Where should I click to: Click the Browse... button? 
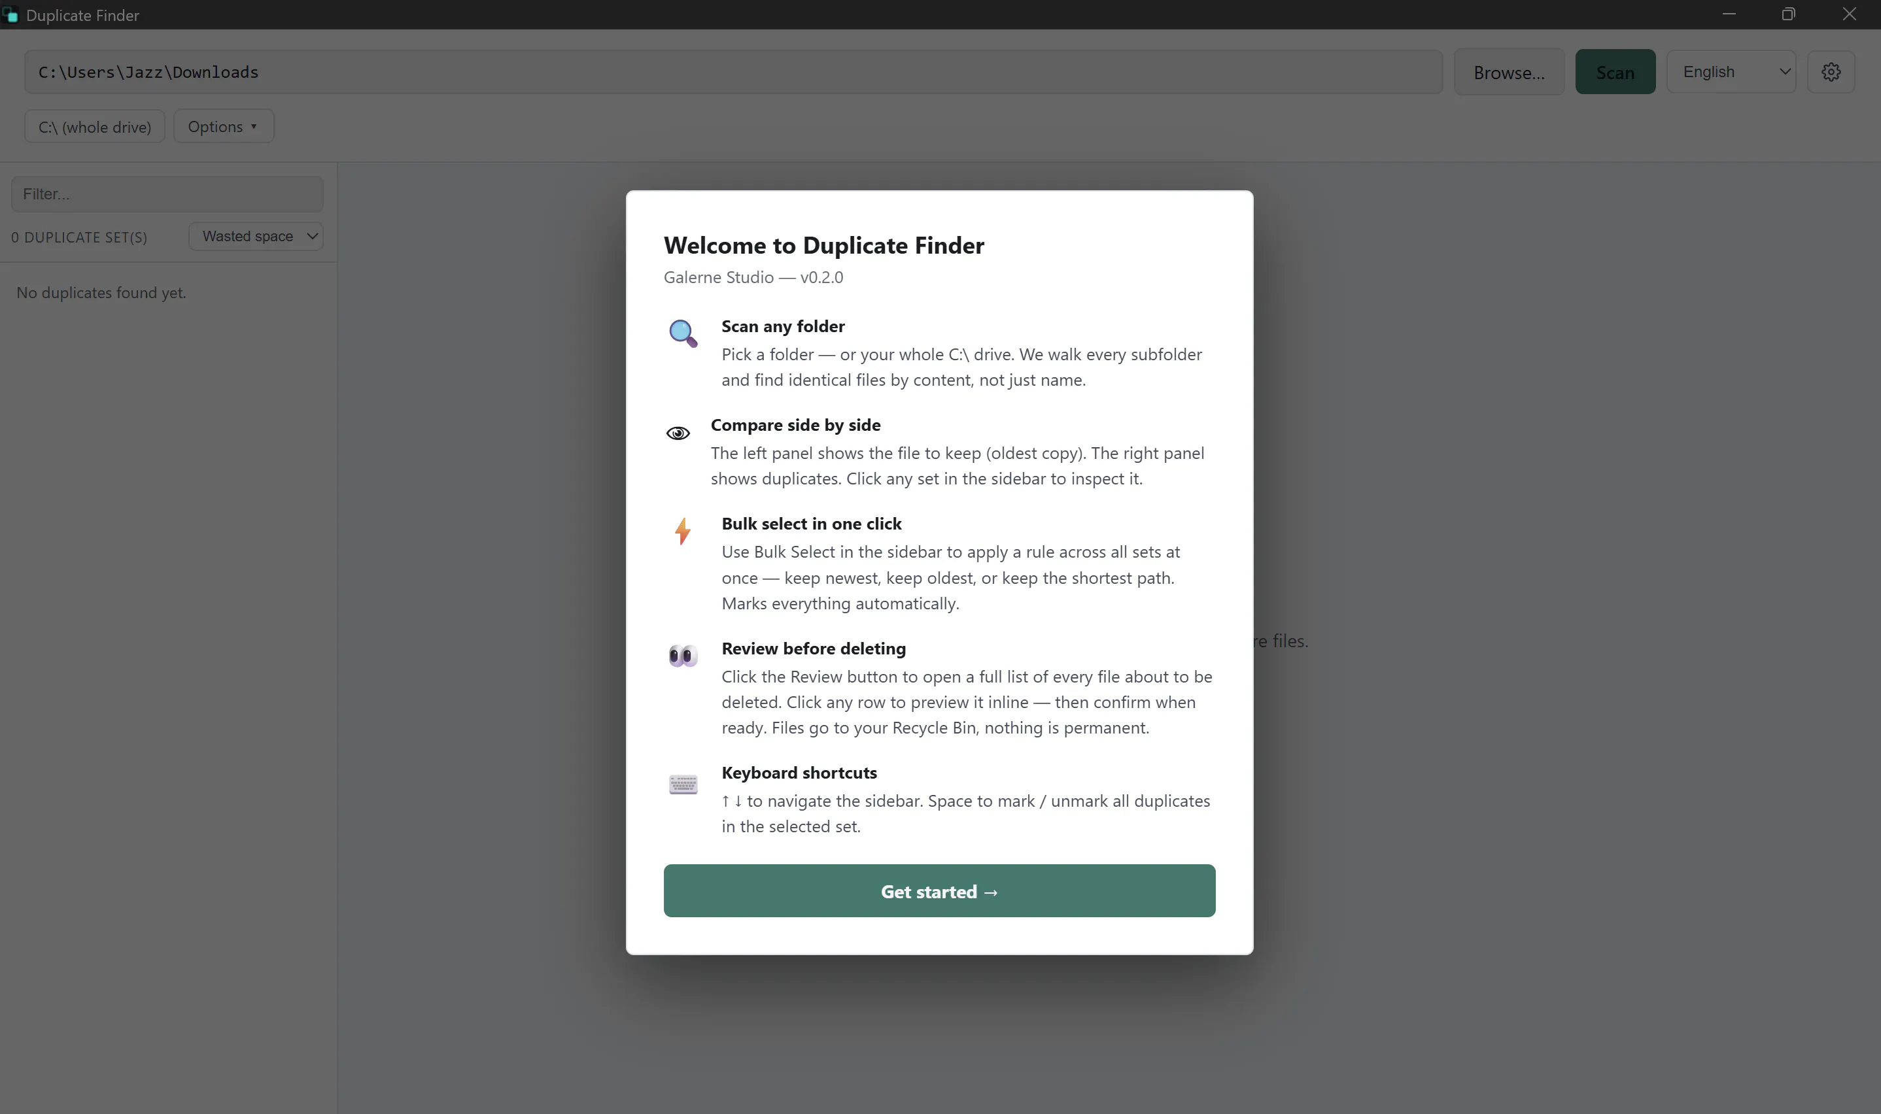click(1510, 72)
